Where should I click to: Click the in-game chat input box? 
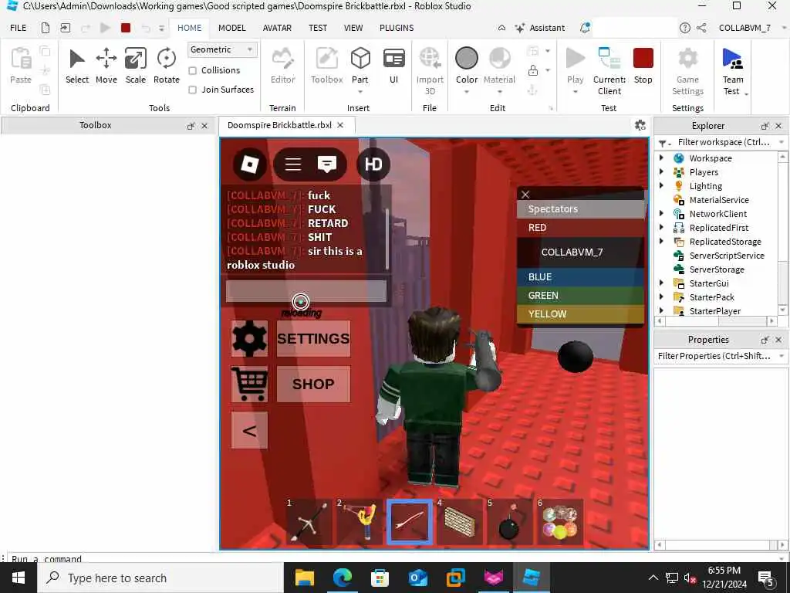306,291
